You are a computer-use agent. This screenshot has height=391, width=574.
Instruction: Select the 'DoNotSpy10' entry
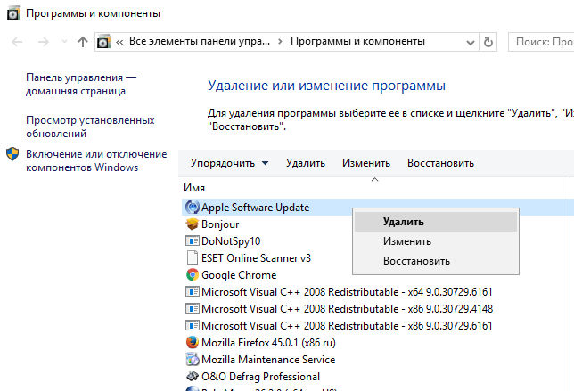(231, 241)
